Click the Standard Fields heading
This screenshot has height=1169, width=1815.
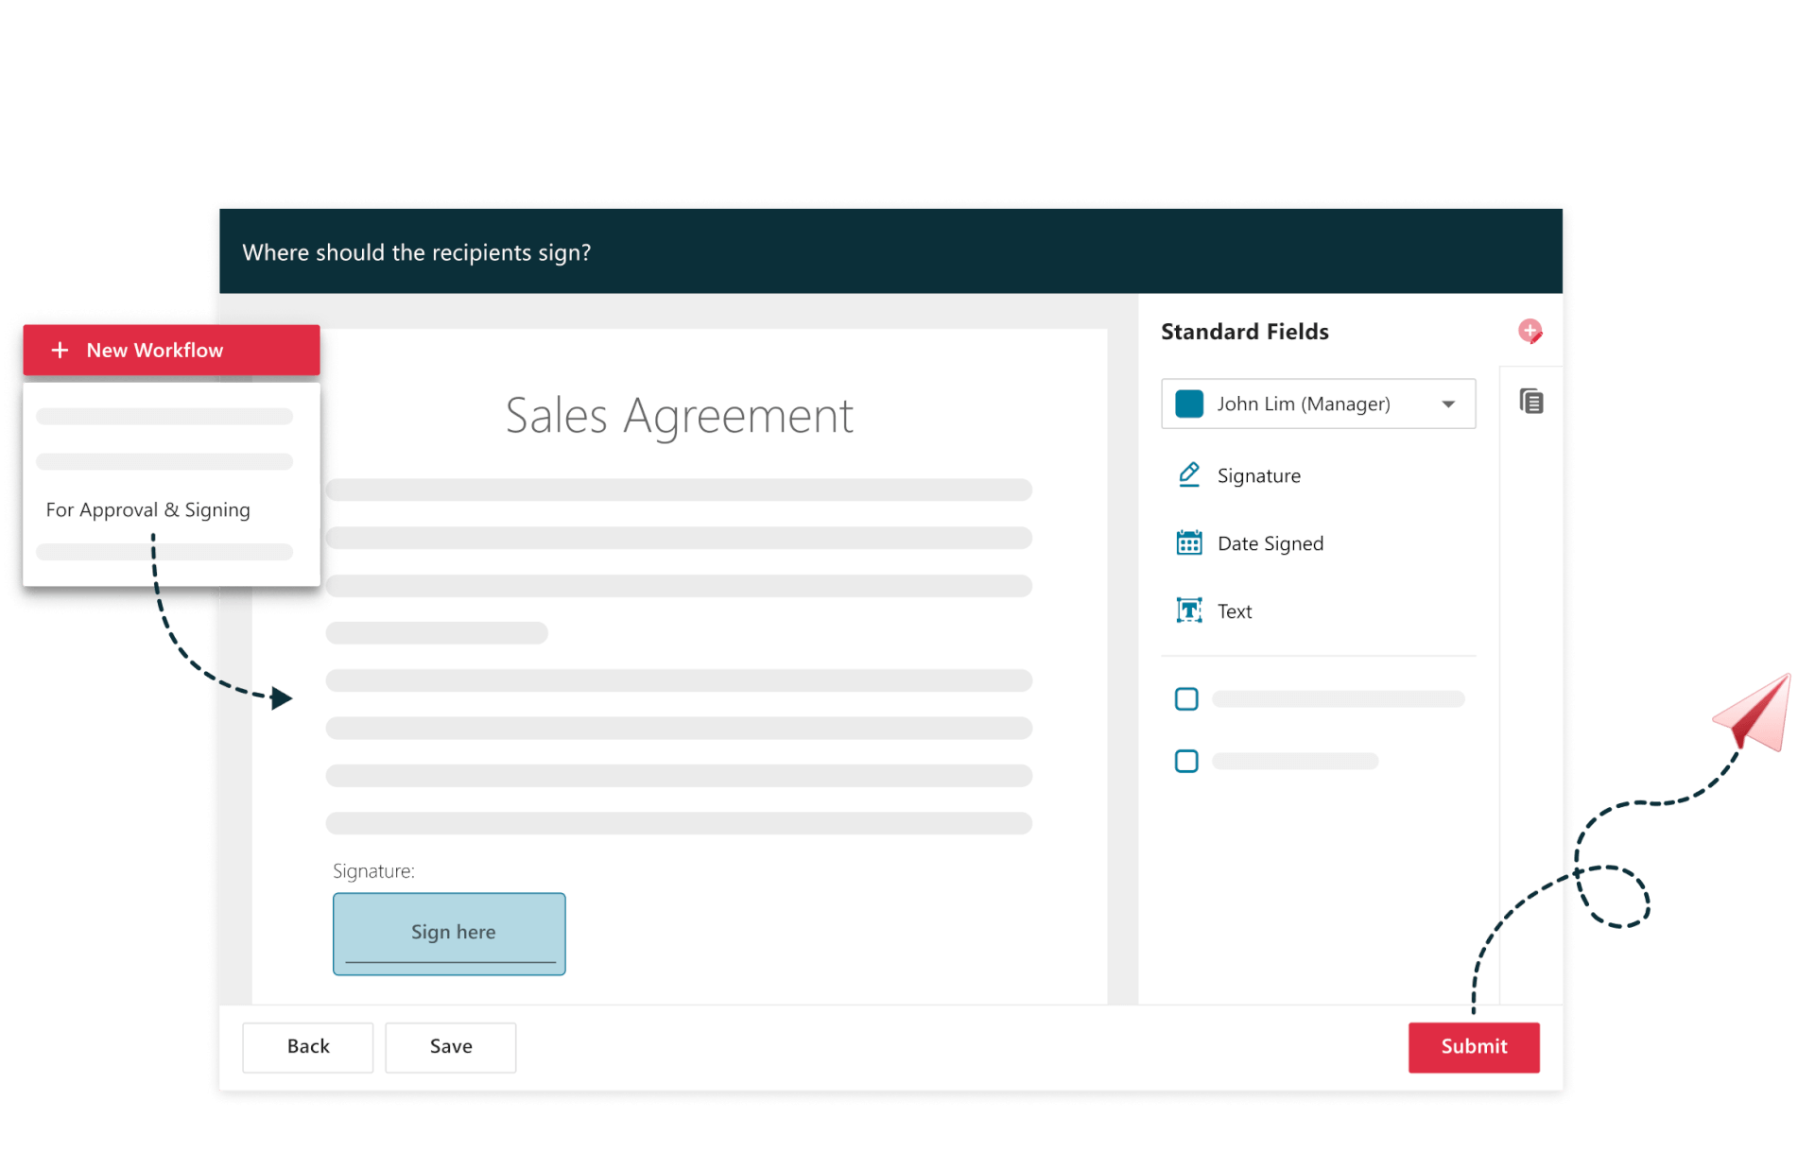tap(1244, 332)
